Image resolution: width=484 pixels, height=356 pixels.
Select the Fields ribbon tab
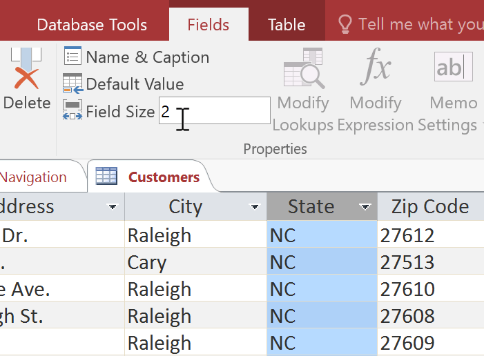208,26
